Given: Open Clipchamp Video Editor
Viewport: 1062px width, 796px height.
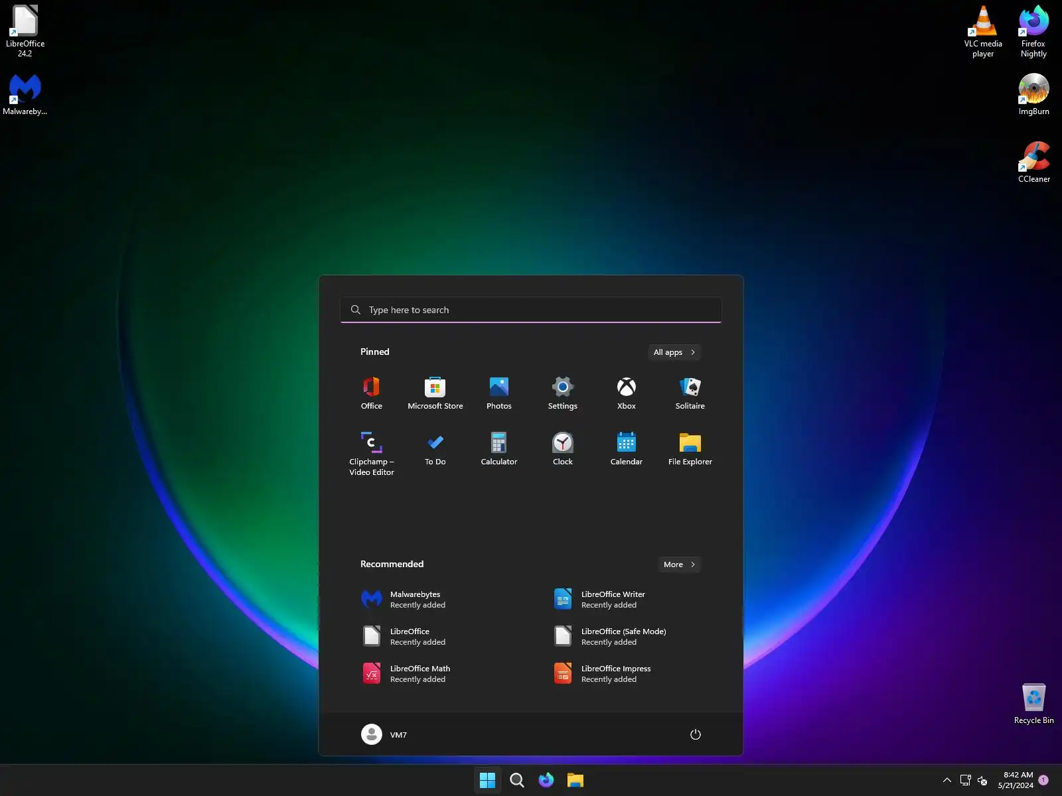Looking at the screenshot, I should (x=372, y=454).
